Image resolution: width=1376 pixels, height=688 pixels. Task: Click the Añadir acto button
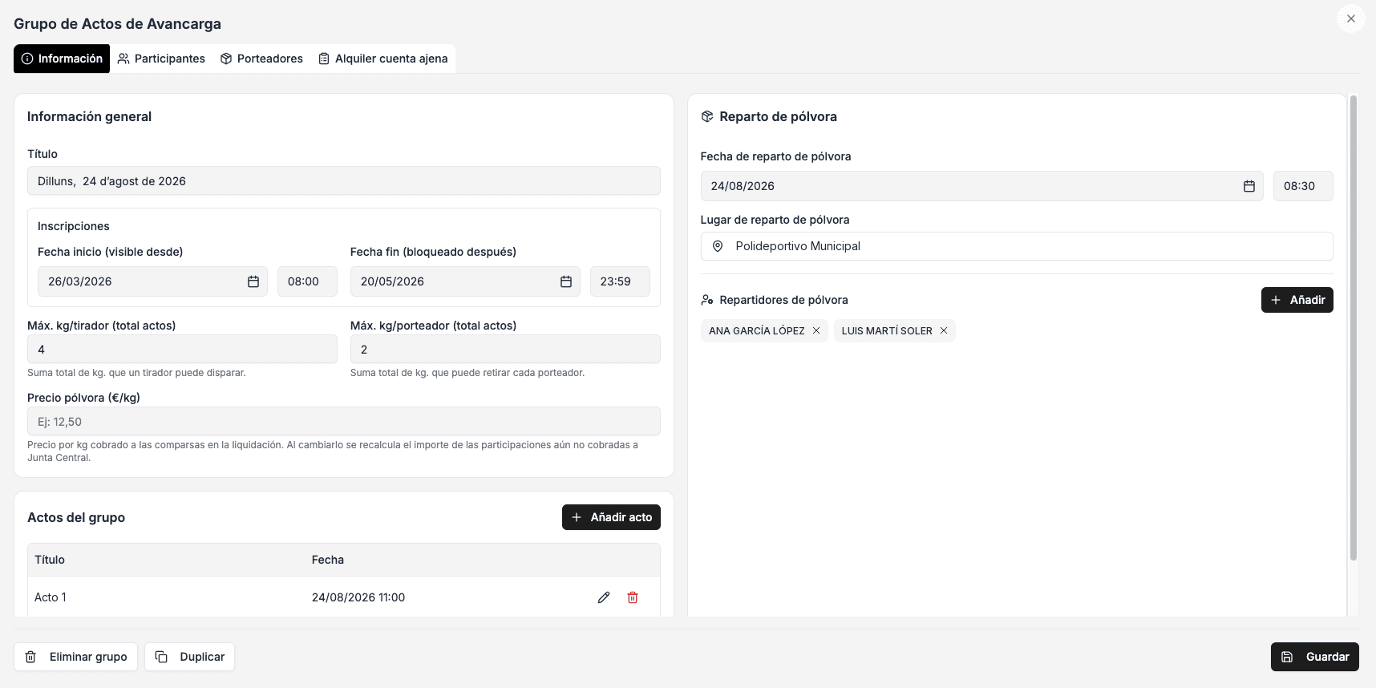611,517
